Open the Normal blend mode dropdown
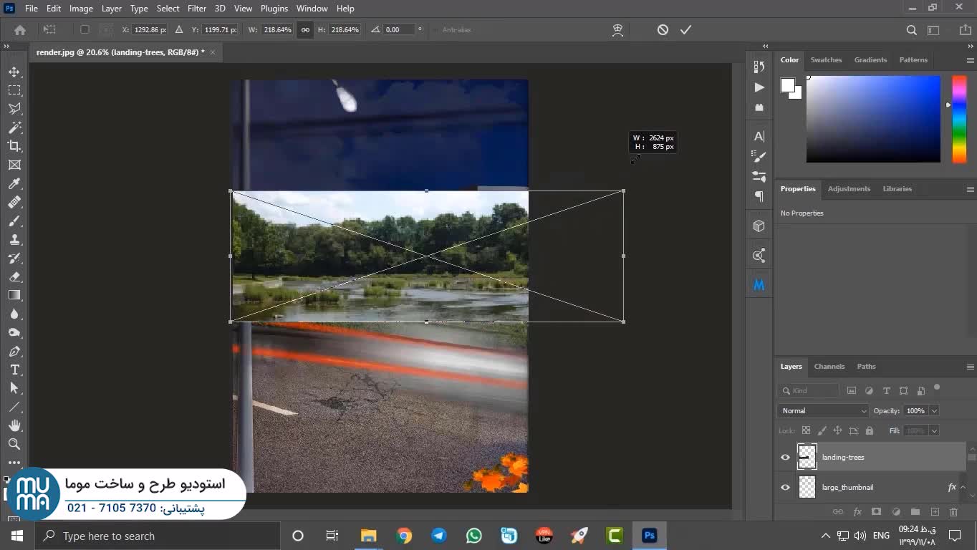The width and height of the screenshot is (977, 550). pyautogui.click(x=823, y=410)
